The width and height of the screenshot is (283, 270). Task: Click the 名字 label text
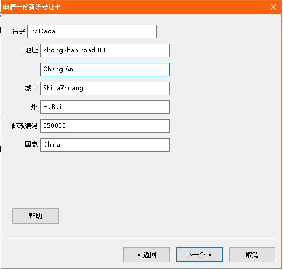[18, 31]
